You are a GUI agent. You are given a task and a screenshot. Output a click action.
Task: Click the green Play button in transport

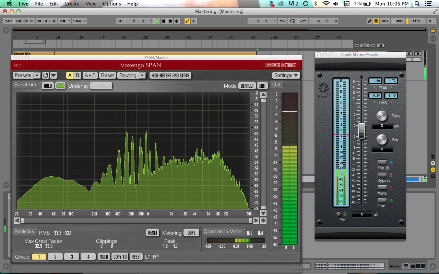tap(157, 21)
